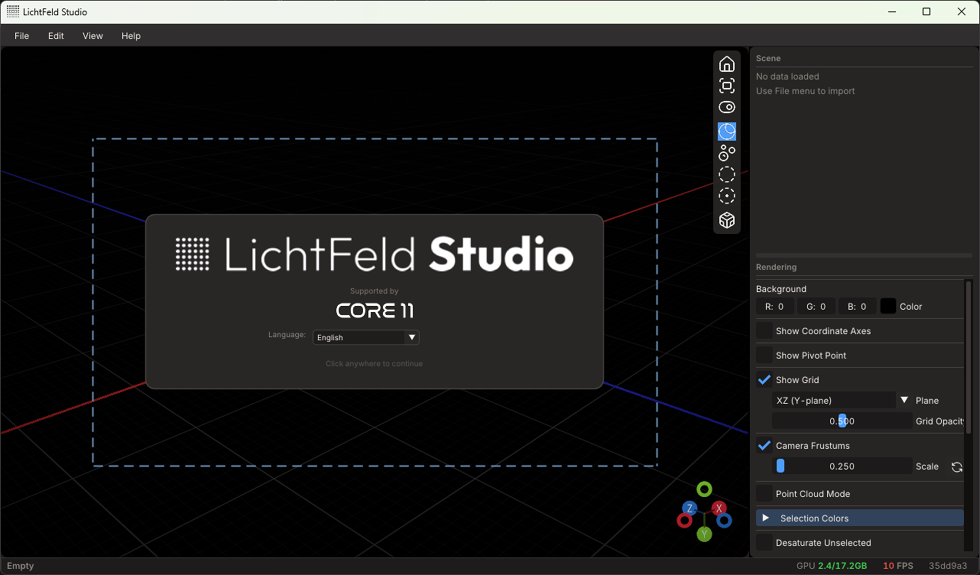Uncheck the Show Grid checkbox
Image resolution: width=980 pixels, height=575 pixels.
[x=764, y=380]
